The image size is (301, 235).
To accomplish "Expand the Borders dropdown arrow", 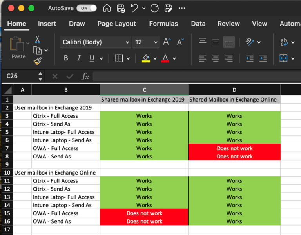I will pyautogui.click(x=128, y=58).
